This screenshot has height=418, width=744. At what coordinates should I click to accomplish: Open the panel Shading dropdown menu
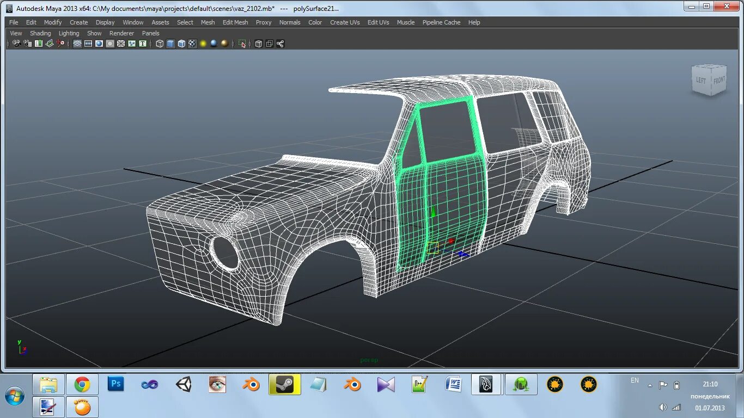(x=40, y=33)
